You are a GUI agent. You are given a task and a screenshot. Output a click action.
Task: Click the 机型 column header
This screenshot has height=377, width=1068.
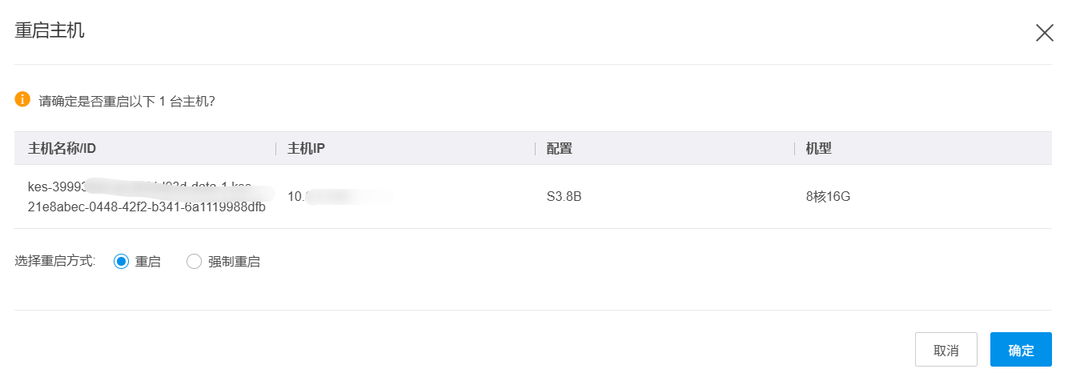coord(819,148)
